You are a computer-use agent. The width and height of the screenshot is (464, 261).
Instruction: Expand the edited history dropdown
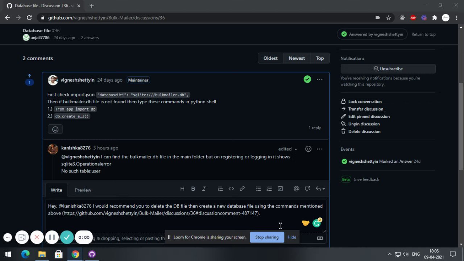pos(288,149)
